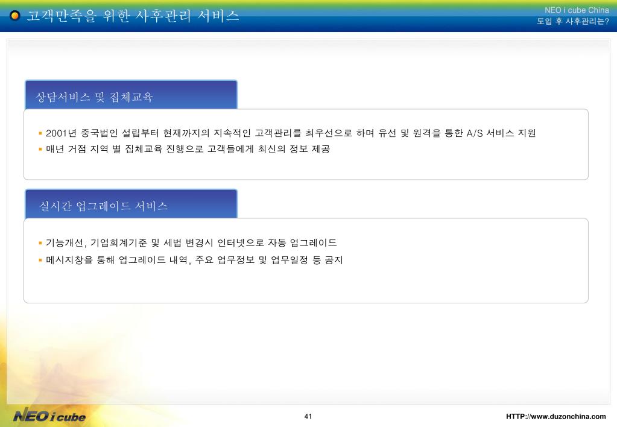Click the line 기능개선, 기업회계기준 및 세법 변경시
This screenshot has width=617, height=427.
(191, 243)
